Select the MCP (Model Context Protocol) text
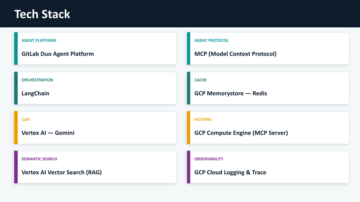The width and height of the screenshot is (360, 202). (x=235, y=54)
